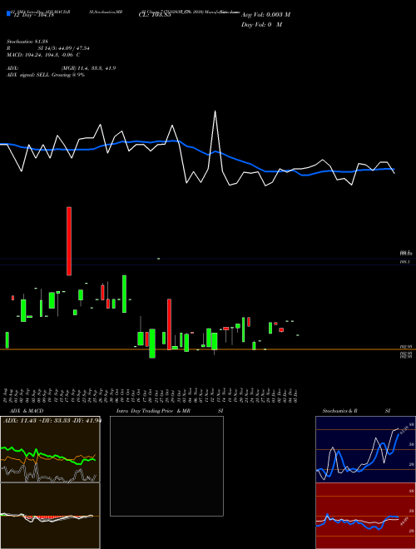The image size is (416, 549).
Task: Click the blue 12 Day SMA legend square
Action: coord(9,13)
